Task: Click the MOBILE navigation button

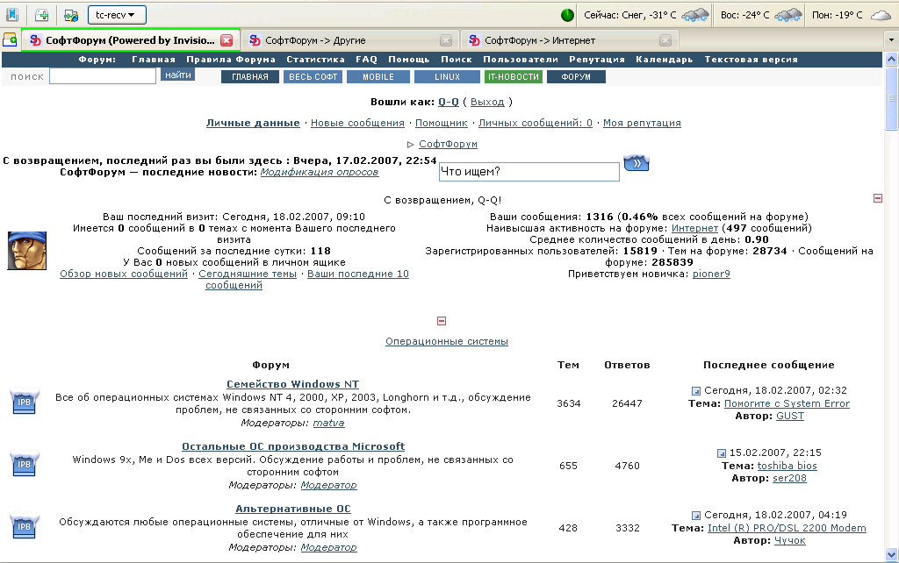Action: point(378,77)
